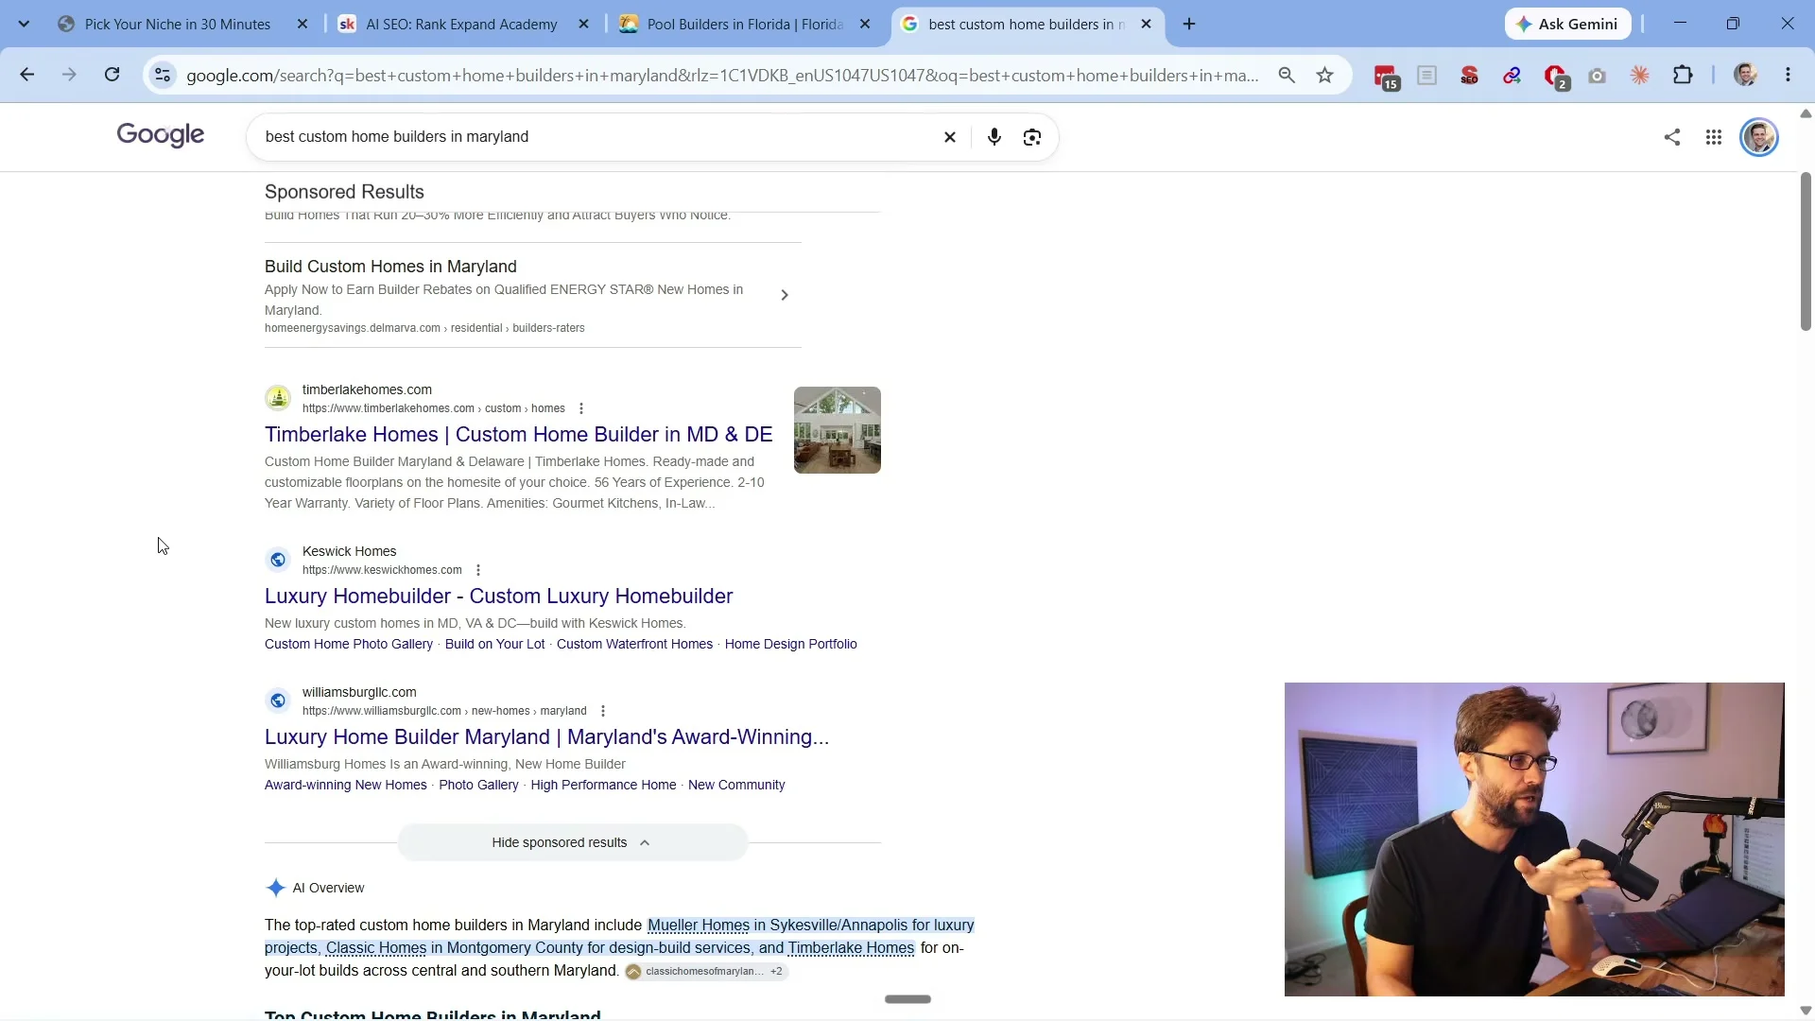
Task: Expand the classichomesofmaryland sources chip
Action: [x=706, y=971]
